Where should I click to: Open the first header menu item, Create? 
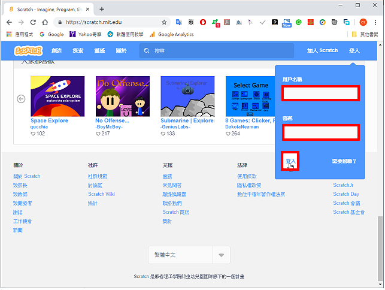[x=56, y=50]
